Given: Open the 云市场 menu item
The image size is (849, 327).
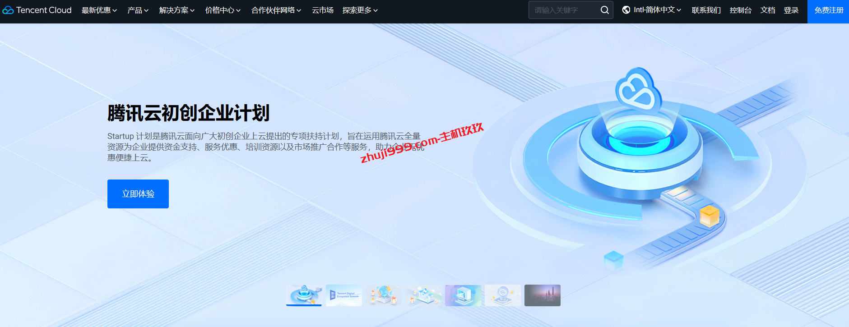Looking at the screenshot, I should pyautogui.click(x=322, y=10).
